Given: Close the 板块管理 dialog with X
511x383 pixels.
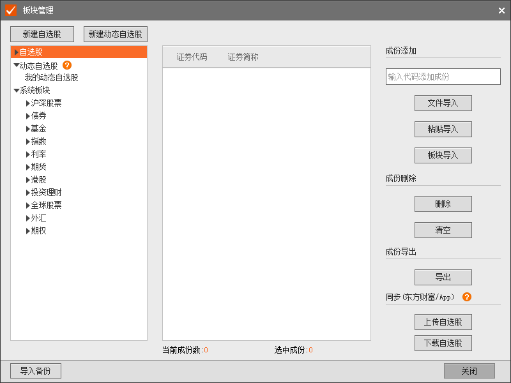Looking at the screenshot, I should 501,10.
